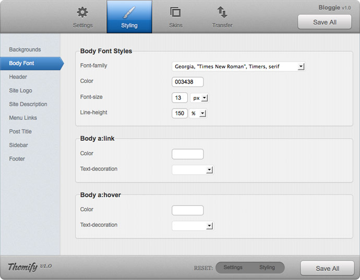Viewport: 360px width, 280px height.
Task: Reset Settings via footer button
Action: (x=233, y=267)
